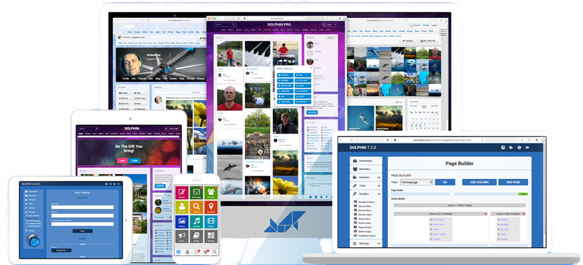The image size is (583, 265).
Task: Click the logout icon in Dolphin 7.2.0 header
Action: click(x=528, y=147)
